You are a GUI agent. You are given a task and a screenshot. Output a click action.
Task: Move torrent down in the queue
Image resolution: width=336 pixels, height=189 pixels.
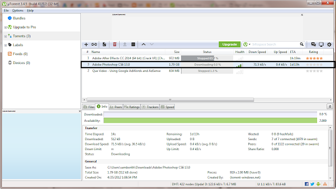click(x=152, y=44)
